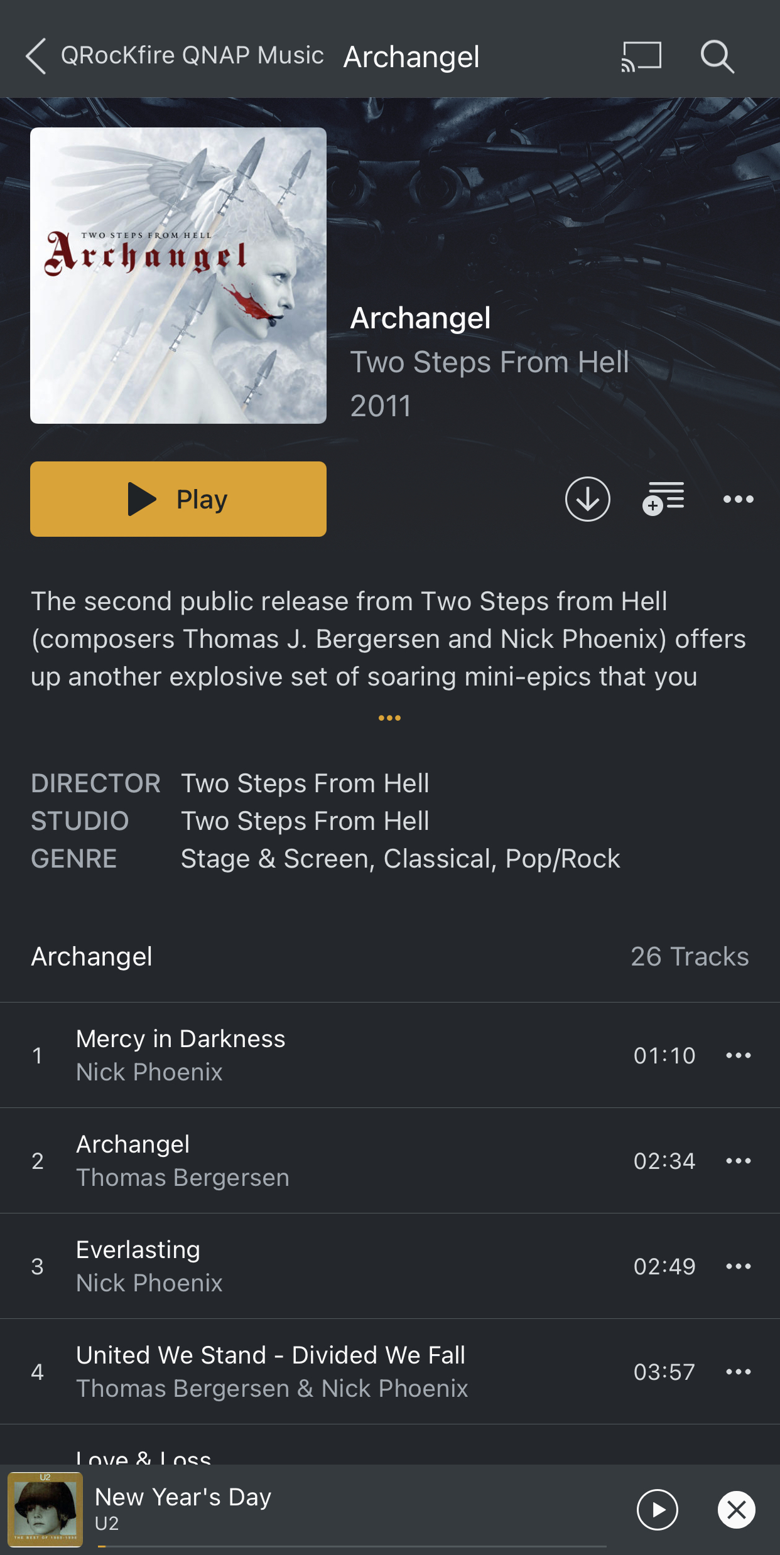Click the yellow Play button
The height and width of the screenshot is (1555, 780).
point(178,499)
